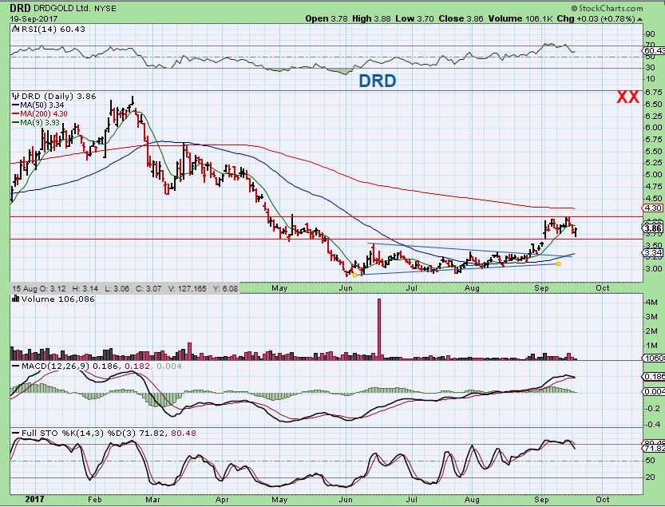Screen dimensions: 665x507
Task: Click the 6.75 level on price axis
Action: [654, 92]
